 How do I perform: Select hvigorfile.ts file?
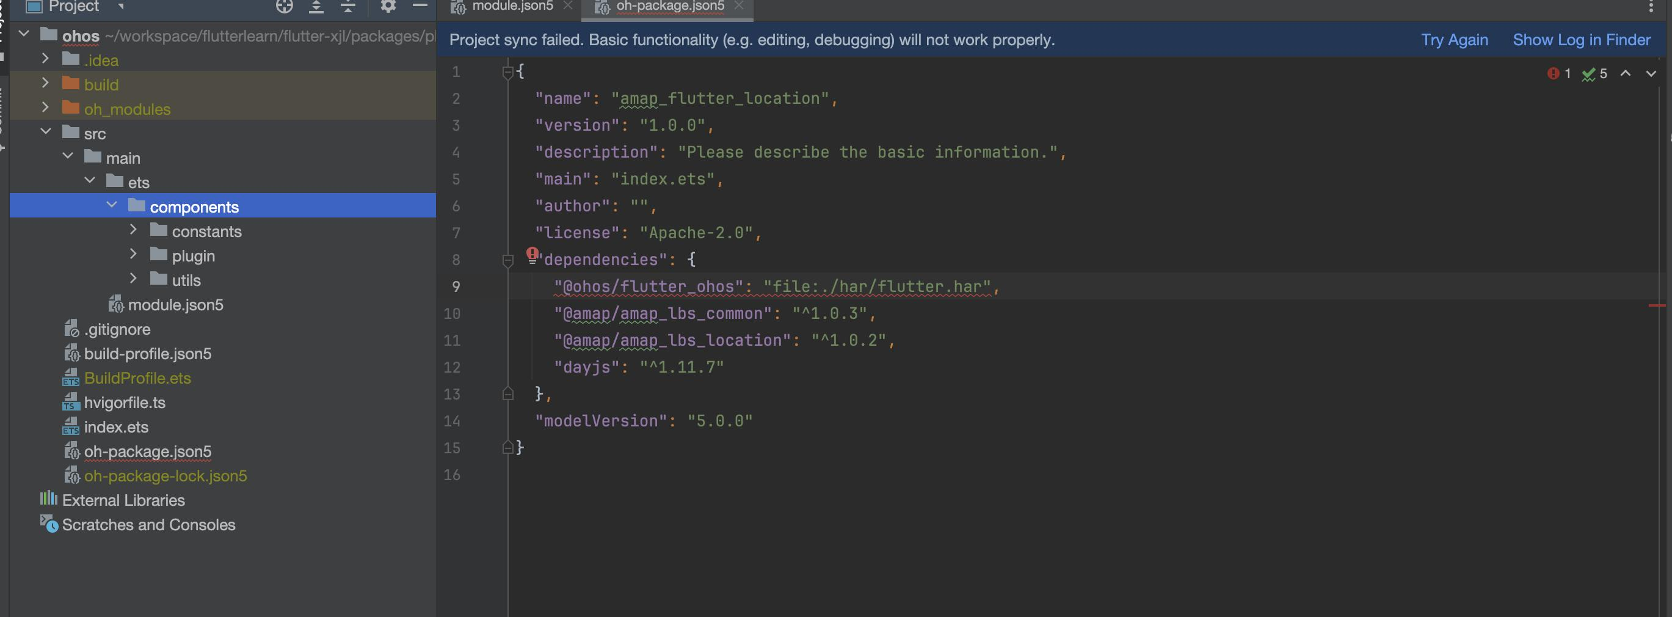[125, 403]
